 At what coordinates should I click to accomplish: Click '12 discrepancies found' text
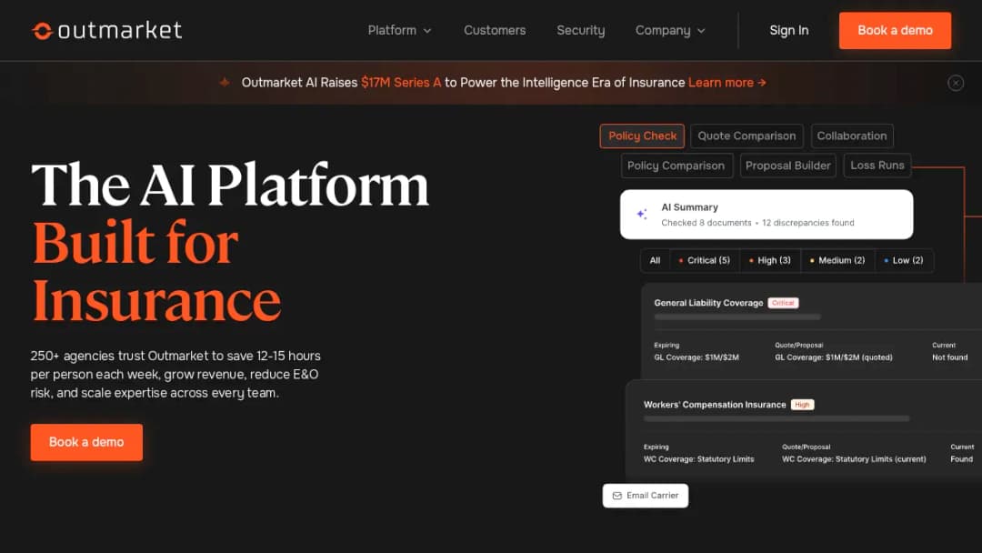coord(808,223)
